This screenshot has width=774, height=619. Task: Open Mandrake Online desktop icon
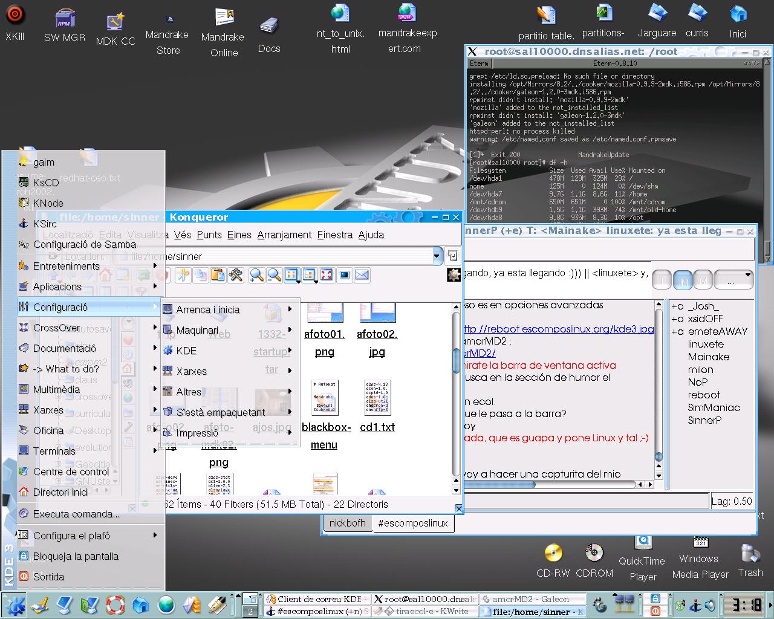(x=223, y=33)
